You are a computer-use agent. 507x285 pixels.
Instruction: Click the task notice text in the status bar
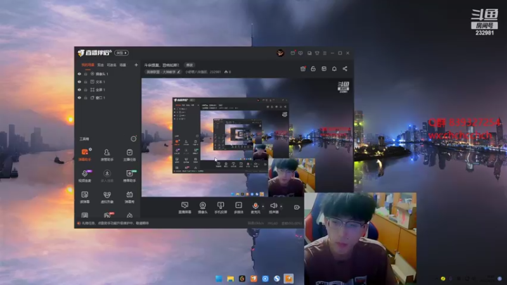click(115, 224)
